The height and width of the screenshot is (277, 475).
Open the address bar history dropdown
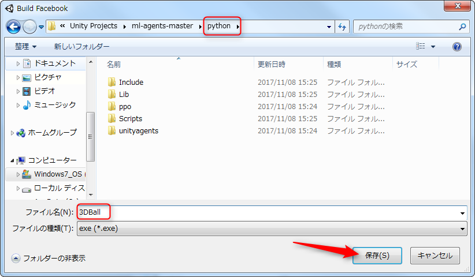click(x=329, y=27)
